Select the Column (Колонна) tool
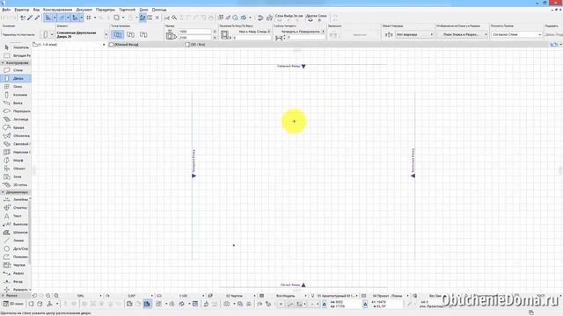This screenshot has height=316, width=563. click(x=16, y=95)
